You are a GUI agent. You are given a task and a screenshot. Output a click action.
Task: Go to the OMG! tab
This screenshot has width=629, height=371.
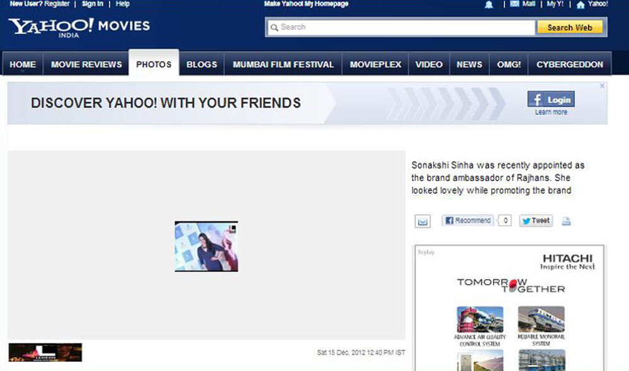(x=509, y=64)
